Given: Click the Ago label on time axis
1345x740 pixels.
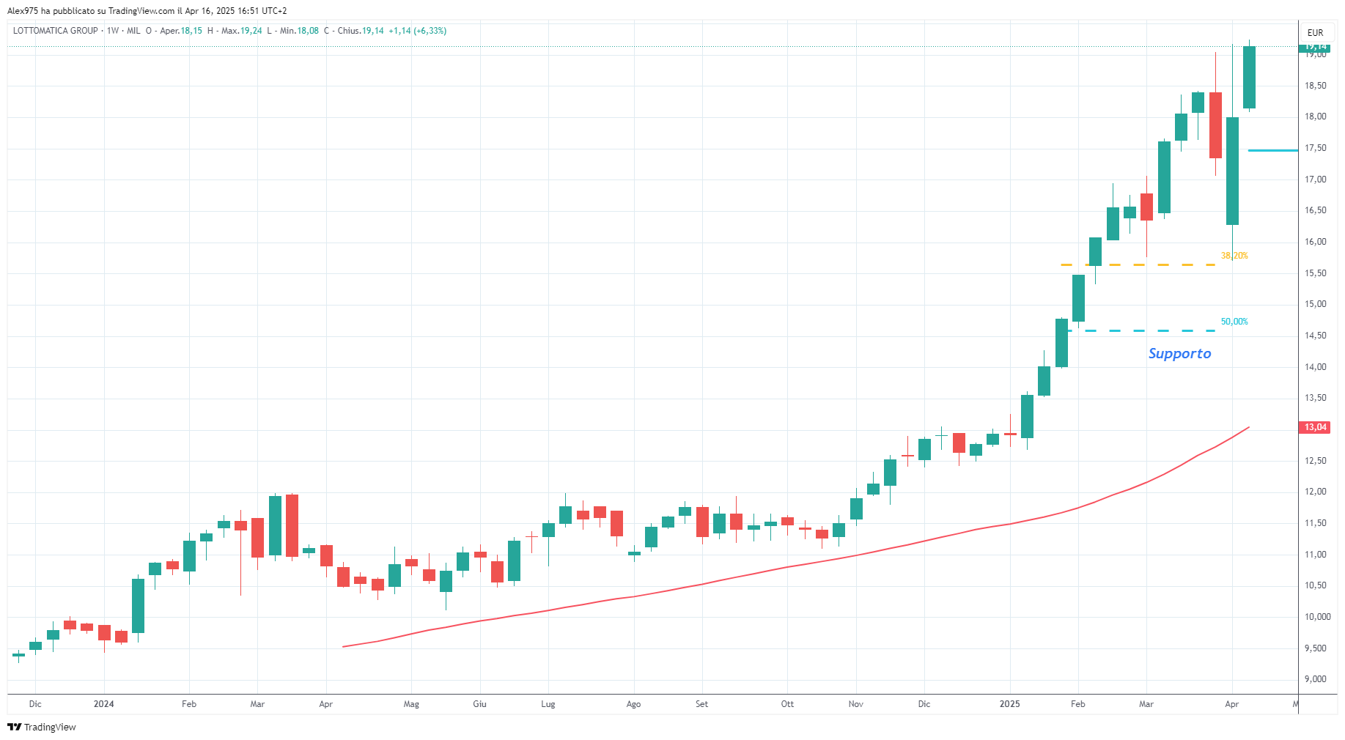Looking at the screenshot, I should pos(633,704).
